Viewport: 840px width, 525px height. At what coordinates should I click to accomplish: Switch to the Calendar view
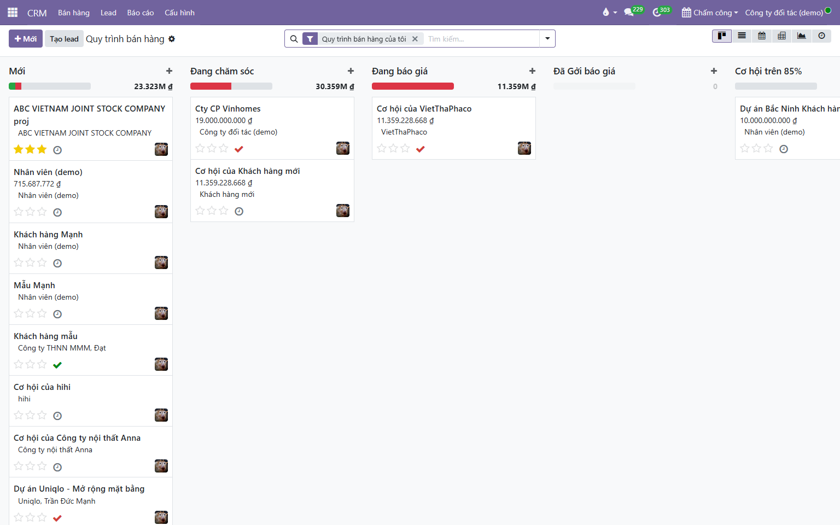(x=762, y=36)
